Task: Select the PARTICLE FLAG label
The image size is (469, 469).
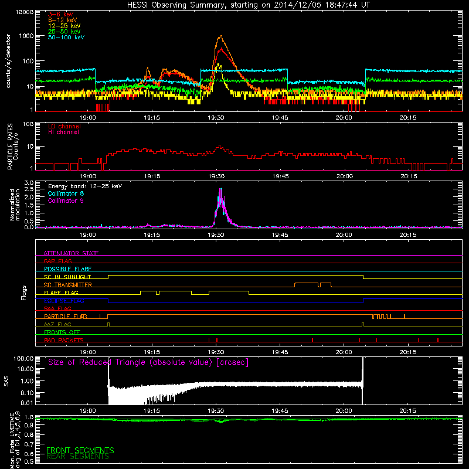Action: pyautogui.click(x=66, y=317)
